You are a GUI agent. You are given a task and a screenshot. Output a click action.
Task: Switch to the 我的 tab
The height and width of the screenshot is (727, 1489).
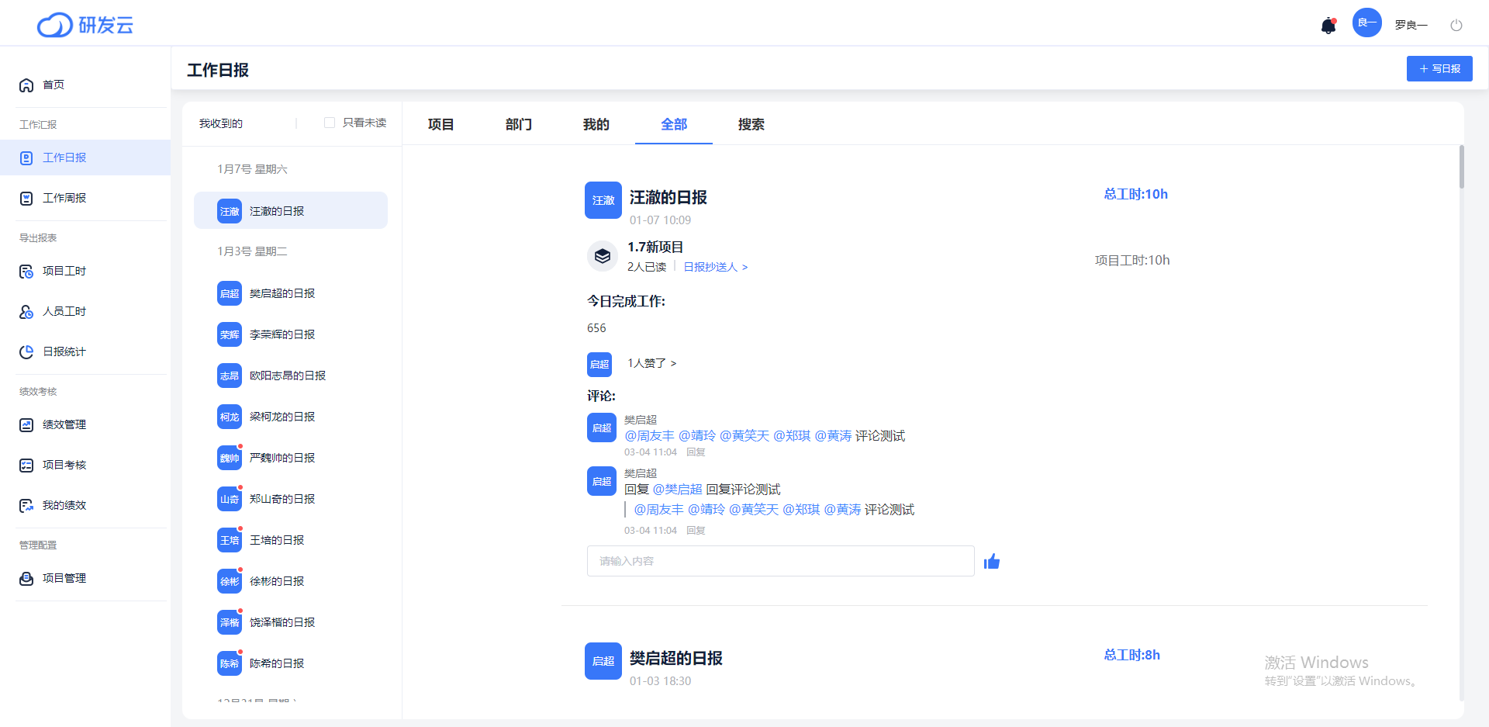click(x=596, y=124)
